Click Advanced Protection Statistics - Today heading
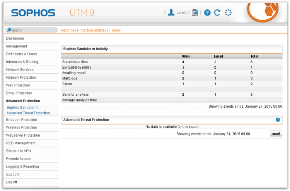The height and width of the screenshot is (191, 290). 90,30
